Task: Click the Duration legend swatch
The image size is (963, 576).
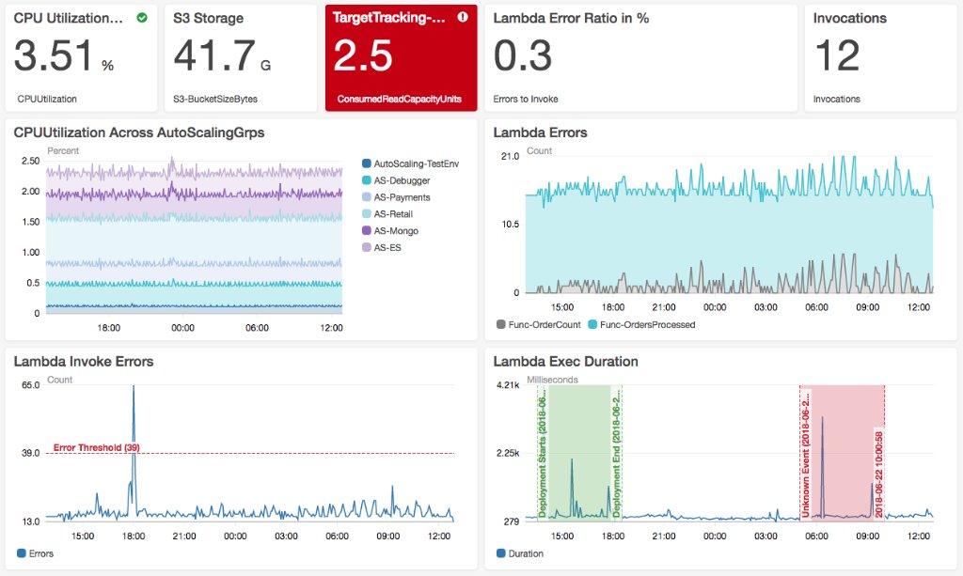Action: (500, 553)
